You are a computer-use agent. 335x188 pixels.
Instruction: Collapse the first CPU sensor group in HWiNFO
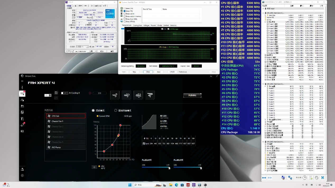(x=263, y=13)
